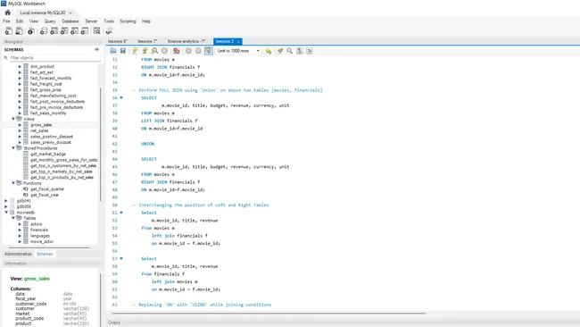The height and width of the screenshot is (327, 580).
Task: Select the fact_sales_monthly table
Action: tap(48, 113)
